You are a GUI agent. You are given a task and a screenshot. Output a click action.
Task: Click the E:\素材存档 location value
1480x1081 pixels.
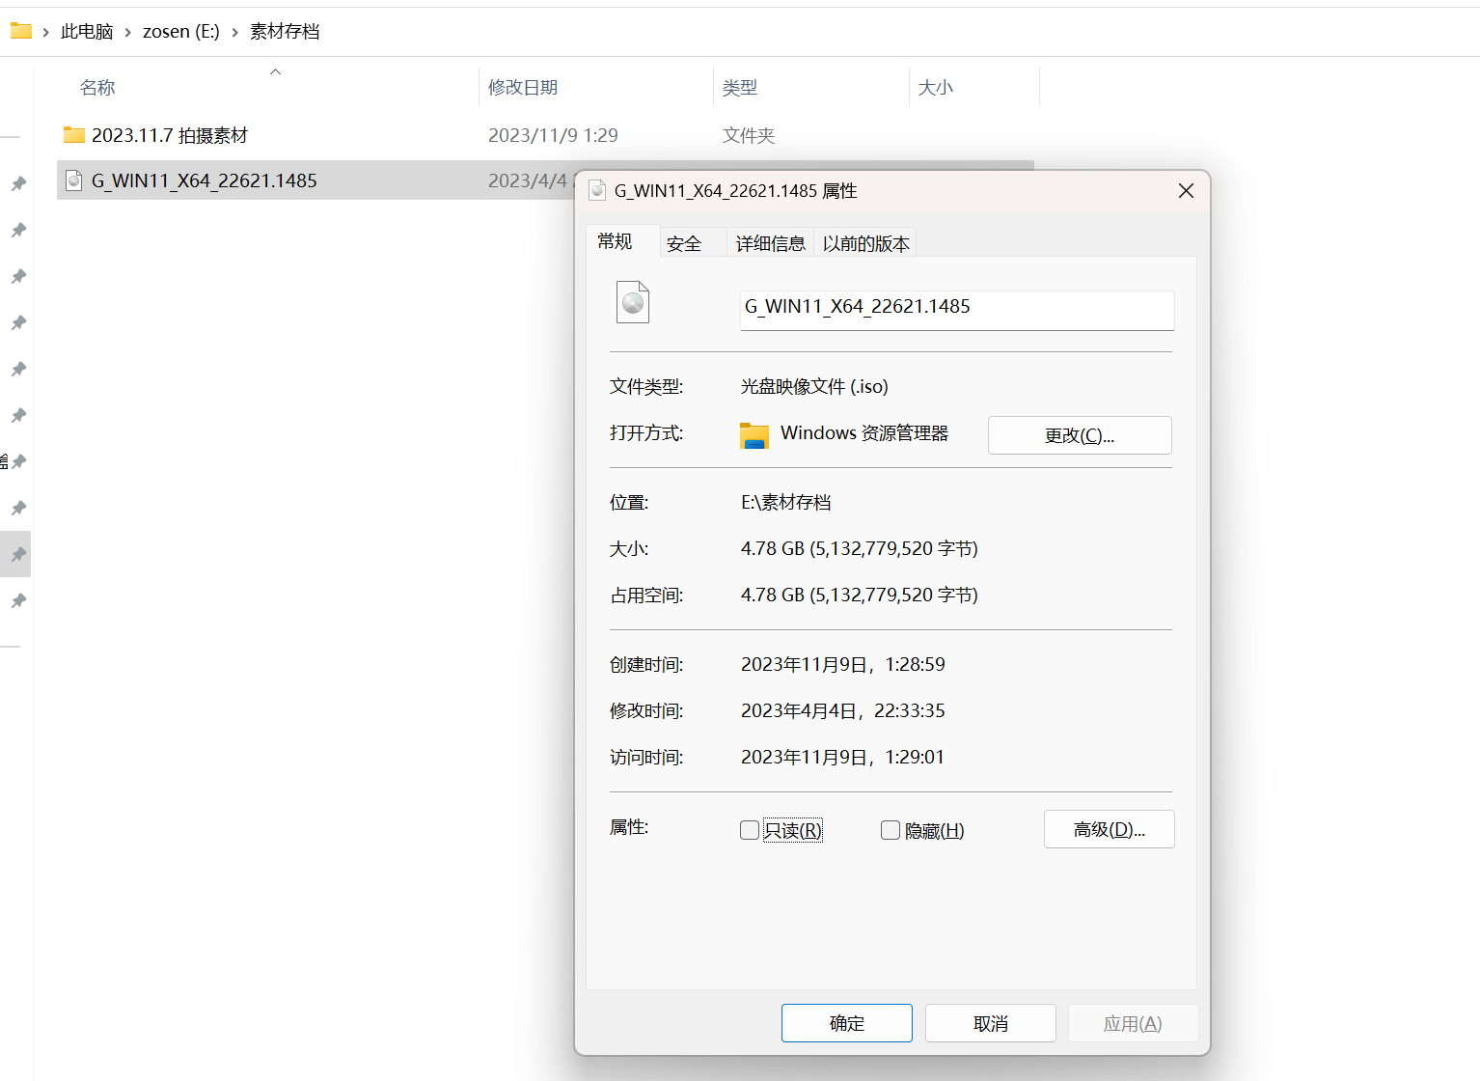point(785,502)
